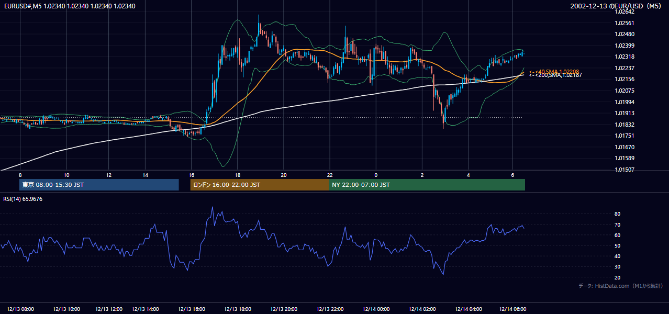The width and height of the screenshot is (669, 314).
Task: Click bottom time label 12/14 04:00
Action: click(469, 309)
